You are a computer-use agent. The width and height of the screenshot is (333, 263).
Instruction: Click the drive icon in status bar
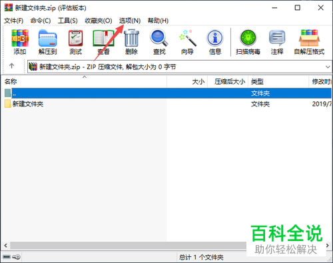click(x=7, y=257)
